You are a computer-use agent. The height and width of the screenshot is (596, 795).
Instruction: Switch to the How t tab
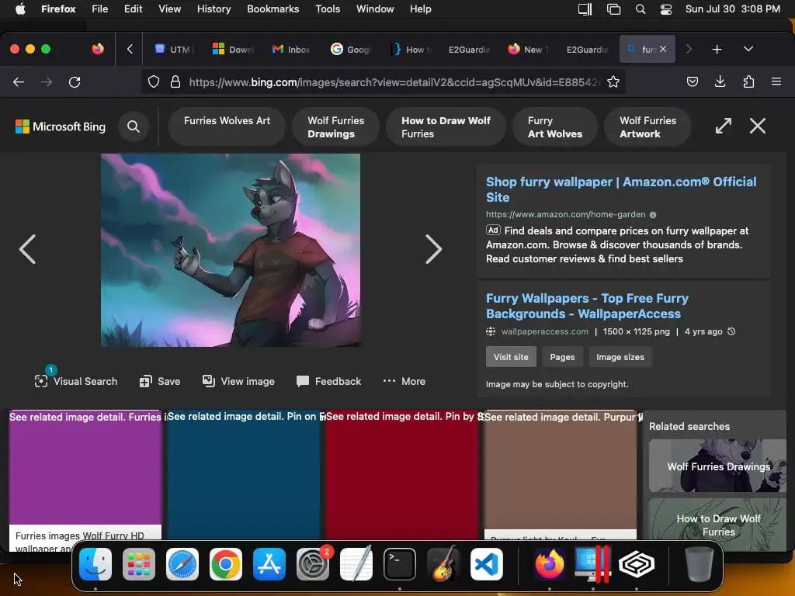(x=410, y=49)
